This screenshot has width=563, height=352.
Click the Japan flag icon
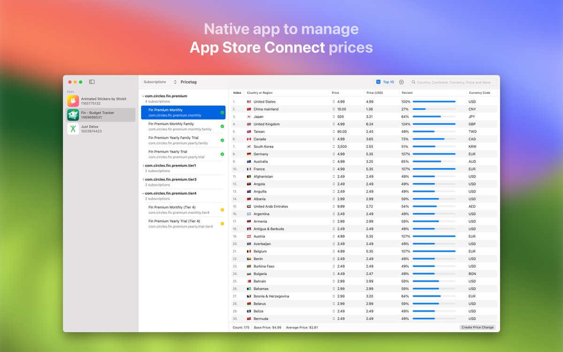pyautogui.click(x=249, y=117)
